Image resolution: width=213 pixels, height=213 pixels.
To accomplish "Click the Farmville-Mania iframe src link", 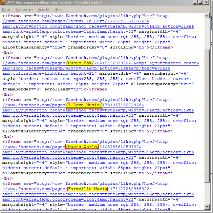I will pyautogui.click(x=98, y=192).
